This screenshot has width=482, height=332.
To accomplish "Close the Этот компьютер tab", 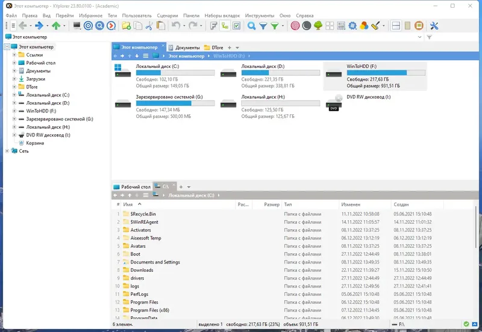I will [x=163, y=46].
